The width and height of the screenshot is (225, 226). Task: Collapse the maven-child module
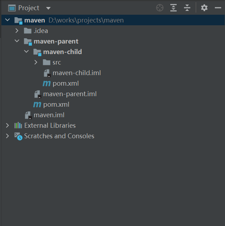coord(26,52)
